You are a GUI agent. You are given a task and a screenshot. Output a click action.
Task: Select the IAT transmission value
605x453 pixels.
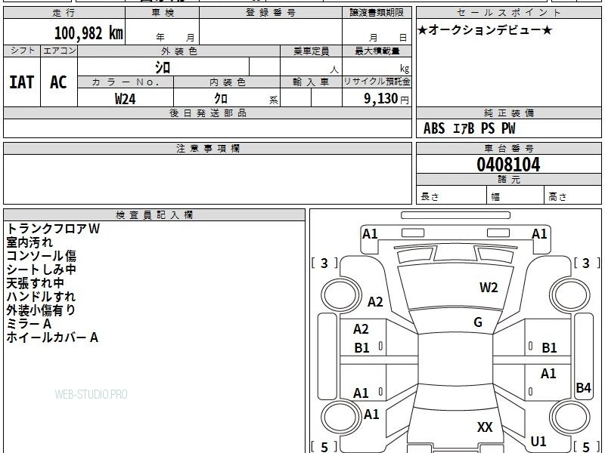(22, 82)
